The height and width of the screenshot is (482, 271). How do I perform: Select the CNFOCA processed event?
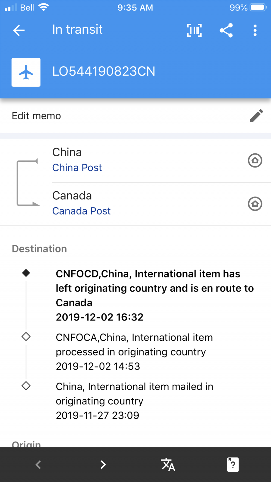point(134,352)
